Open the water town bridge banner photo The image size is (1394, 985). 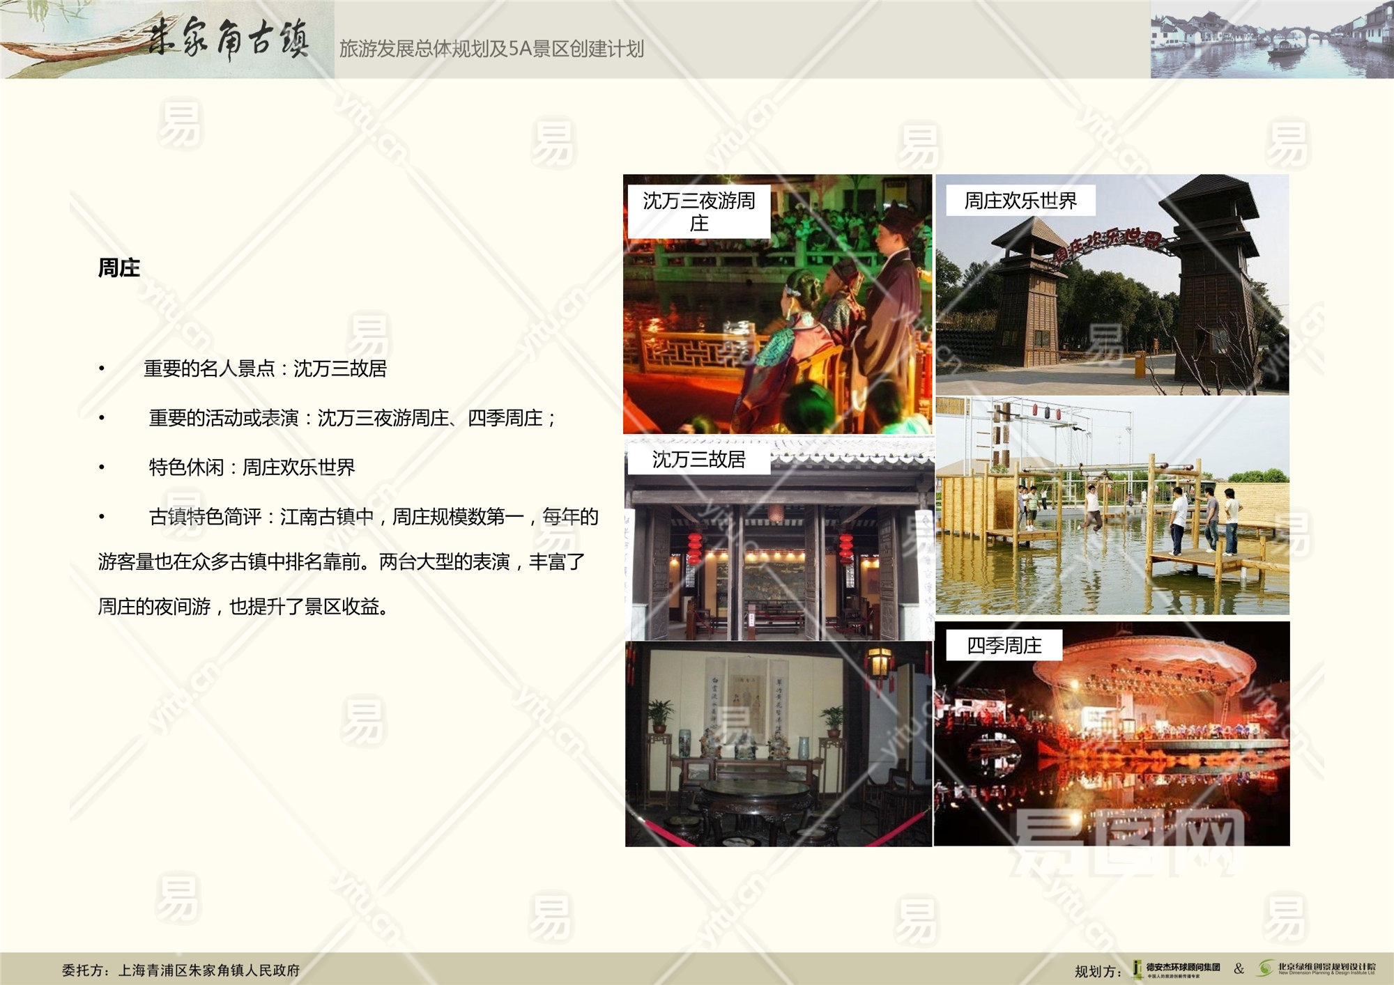tap(1271, 39)
